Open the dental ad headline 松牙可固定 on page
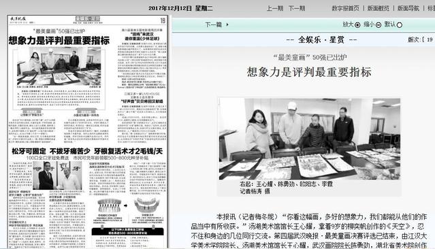Image resolution: width=435 pixels, height=249 pixels. [x=87, y=151]
